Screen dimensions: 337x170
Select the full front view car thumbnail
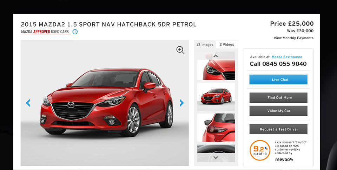[x=216, y=97]
